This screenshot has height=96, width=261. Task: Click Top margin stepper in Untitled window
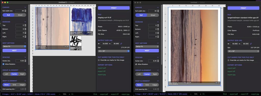click(x=158, y=25)
